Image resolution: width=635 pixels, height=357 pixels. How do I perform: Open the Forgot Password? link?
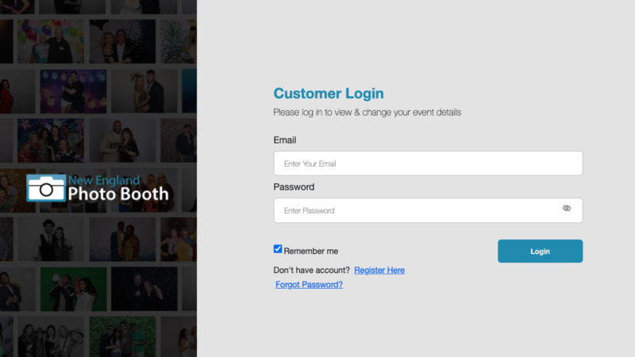(x=309, y=285)
